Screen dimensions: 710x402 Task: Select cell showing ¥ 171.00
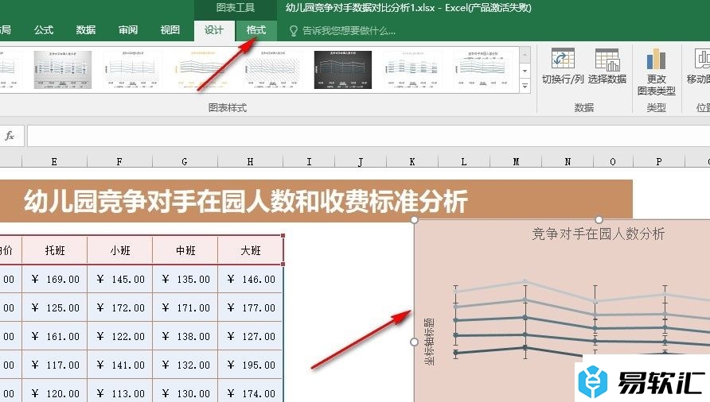tap(185, 307)
